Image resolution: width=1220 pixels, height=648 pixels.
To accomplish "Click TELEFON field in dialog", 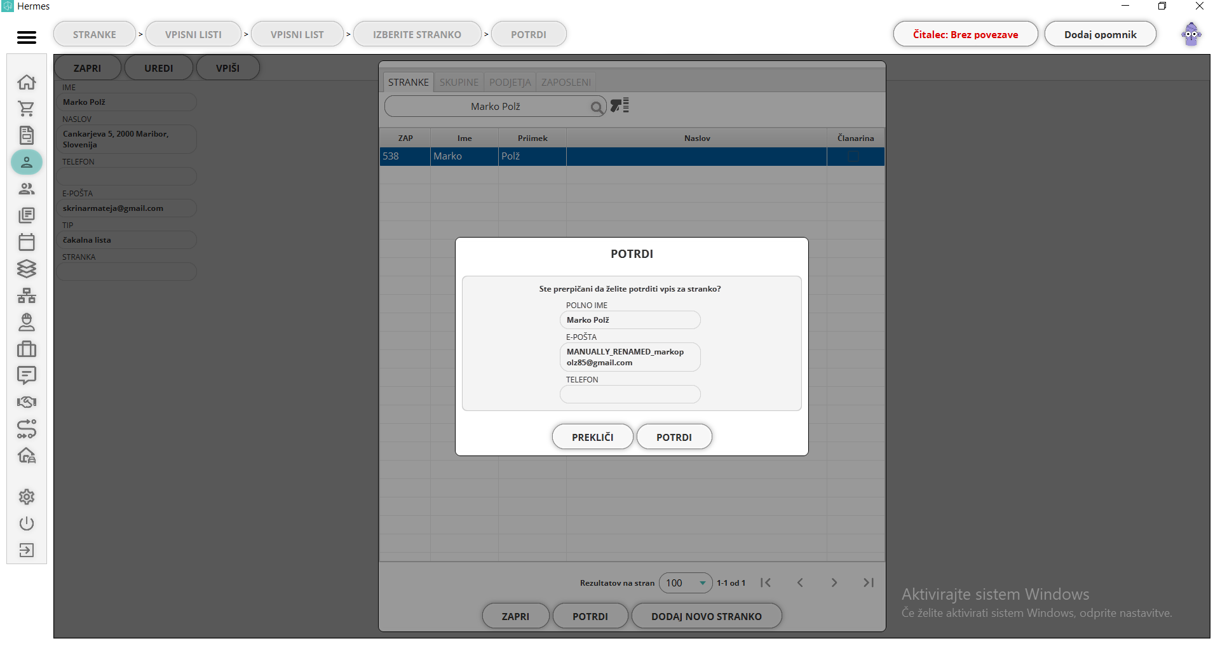I will click(630, 395).
